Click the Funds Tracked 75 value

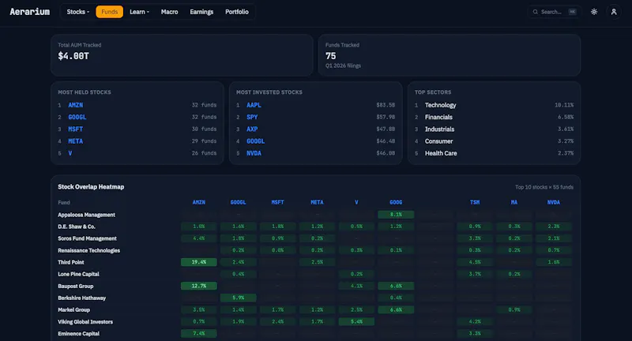330,56
